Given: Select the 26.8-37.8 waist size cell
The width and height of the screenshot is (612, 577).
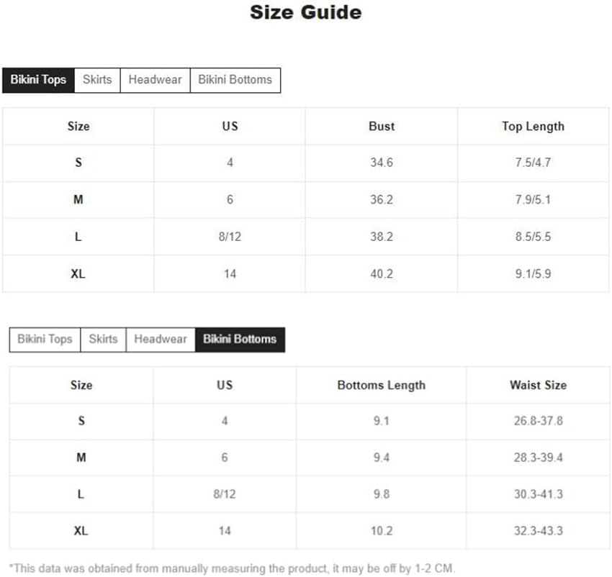Looking at the screenshot, I should (538, 421).
